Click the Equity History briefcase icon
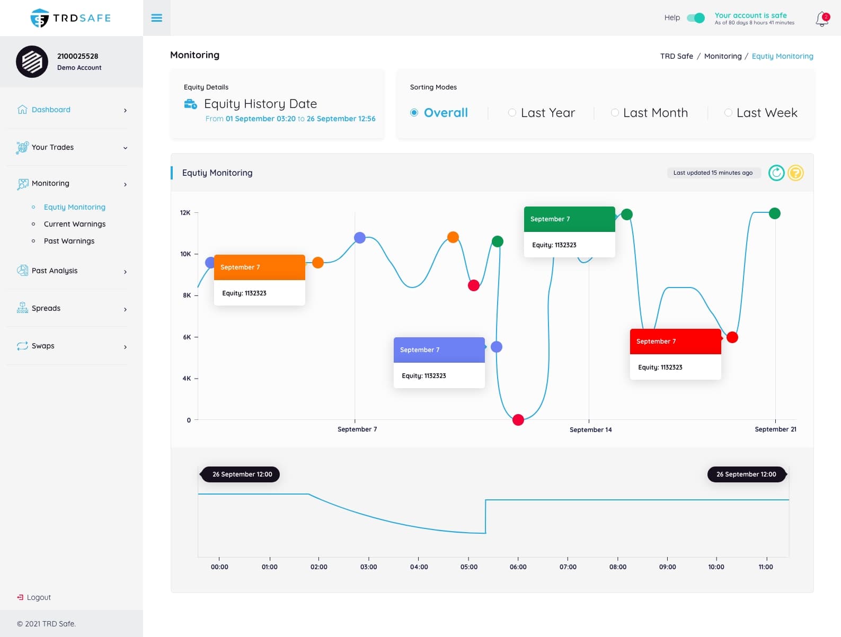 [x=190, y=104]
